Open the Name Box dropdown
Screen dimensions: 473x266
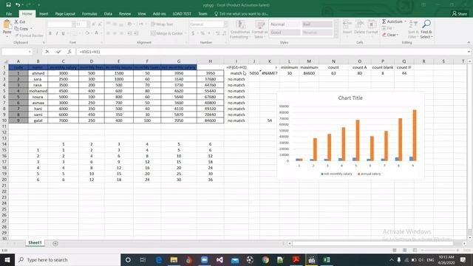(30, 52)
